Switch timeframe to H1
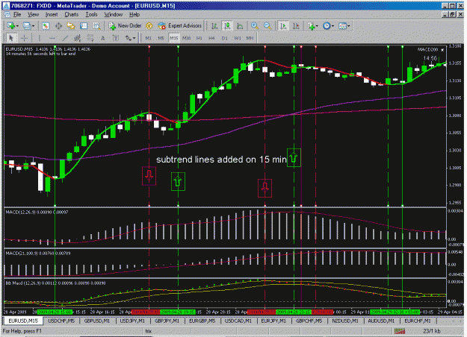Image resolution: width=467 pixels, height=337 pixels. pos(200,38)
